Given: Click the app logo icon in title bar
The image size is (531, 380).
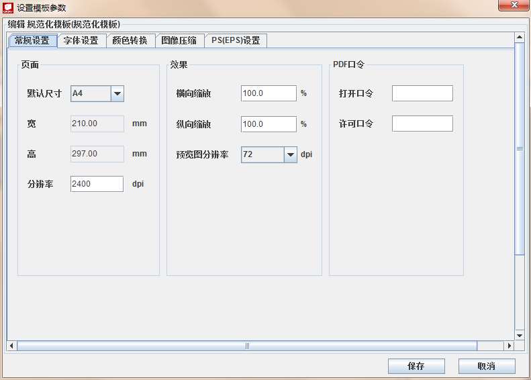Looking at the screenshot, I should [x=8, y=7].
